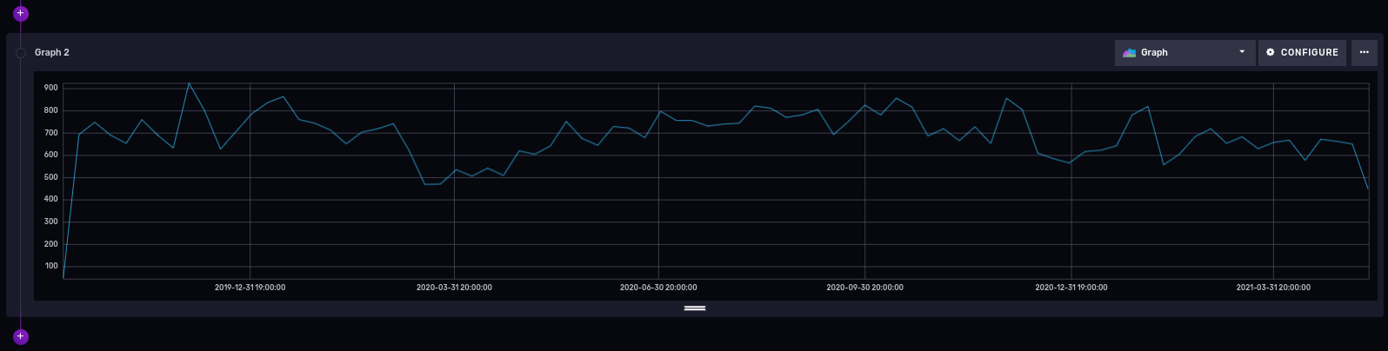Click the gear icon inside the Configure button
The image size is (1388, 351).
[1271, 53]
